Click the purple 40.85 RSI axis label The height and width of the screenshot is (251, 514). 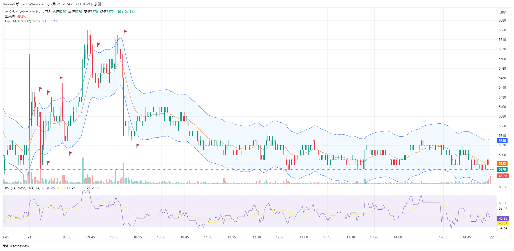(503, 219)
